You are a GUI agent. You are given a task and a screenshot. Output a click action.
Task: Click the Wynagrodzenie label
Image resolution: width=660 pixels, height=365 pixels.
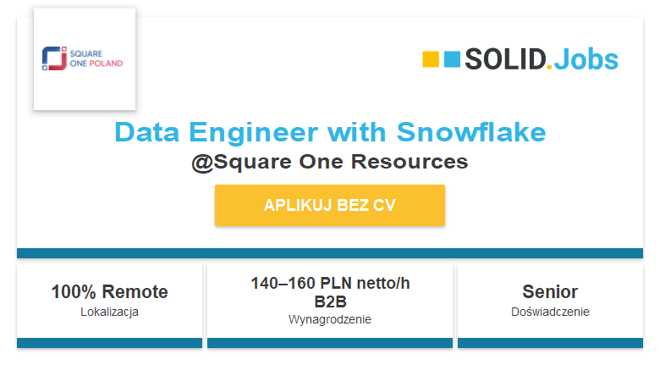pos(330,320)
